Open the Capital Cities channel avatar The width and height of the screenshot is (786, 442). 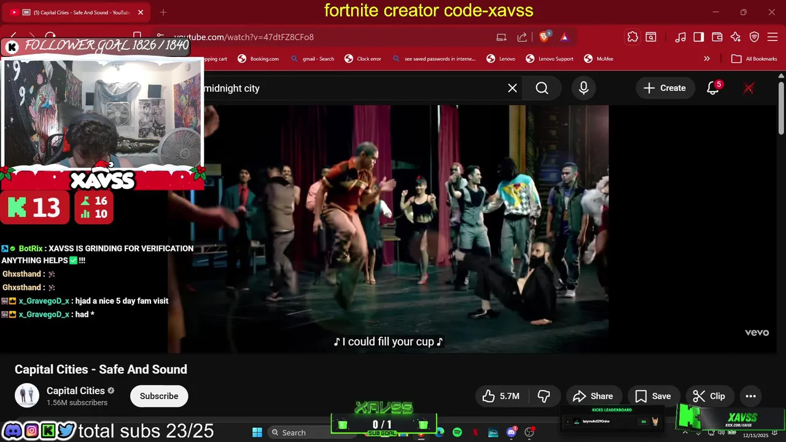coord(27,396)
